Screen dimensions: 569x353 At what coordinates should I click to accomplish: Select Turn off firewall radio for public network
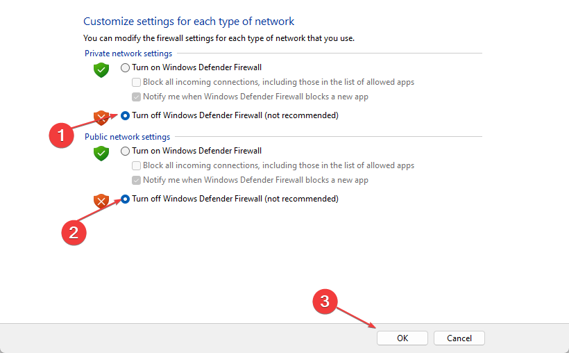click(x=125, y=199)
